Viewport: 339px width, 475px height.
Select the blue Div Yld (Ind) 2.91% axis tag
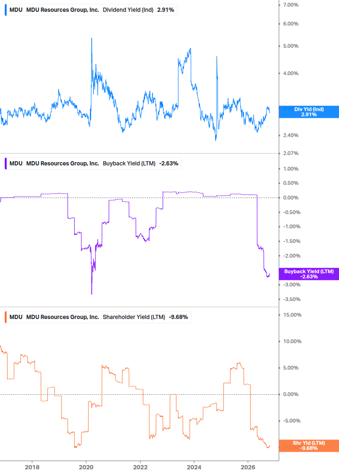coord(309,112)
